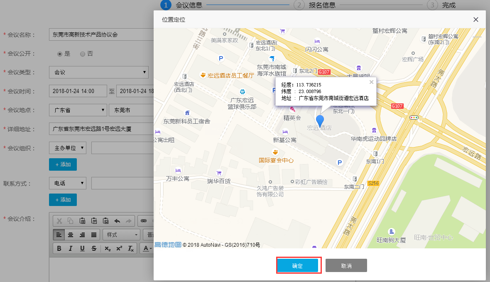Close the 位置定位 dialog
This screenshot has width=490, height=282.
[475, 20]
